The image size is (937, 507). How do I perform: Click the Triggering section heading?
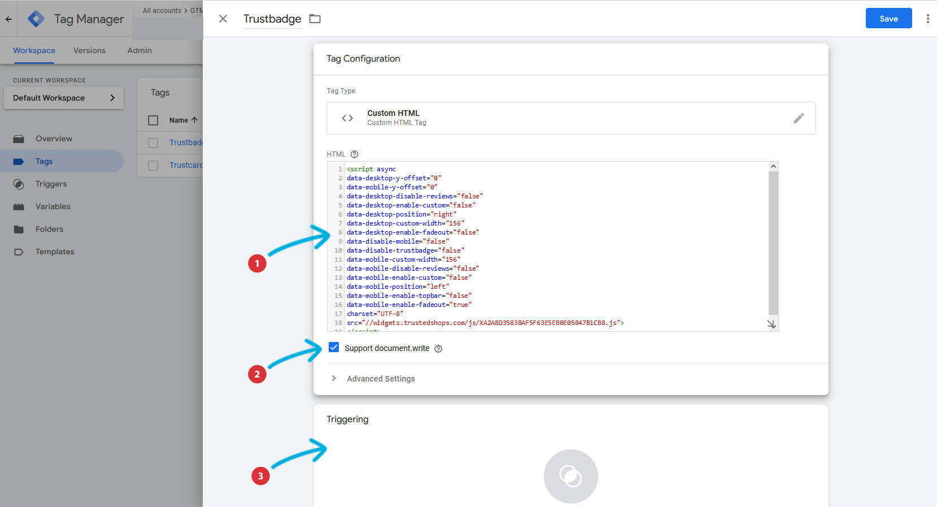tap(347, 419)
